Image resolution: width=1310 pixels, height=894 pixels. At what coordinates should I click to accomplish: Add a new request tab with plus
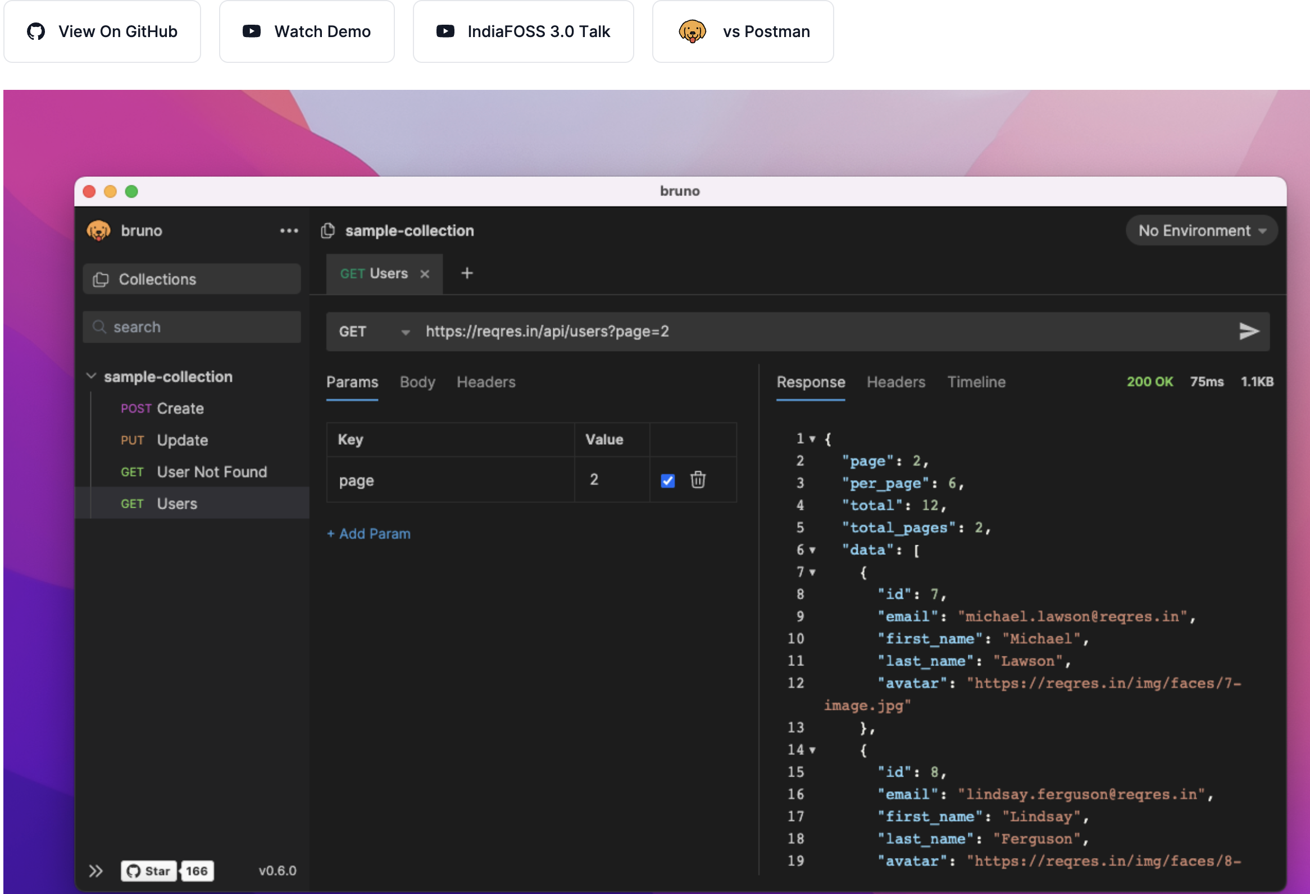[467, 273]
